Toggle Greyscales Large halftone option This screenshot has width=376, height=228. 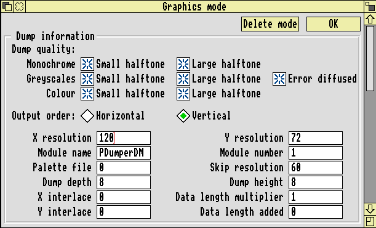[x=183, y=79]
